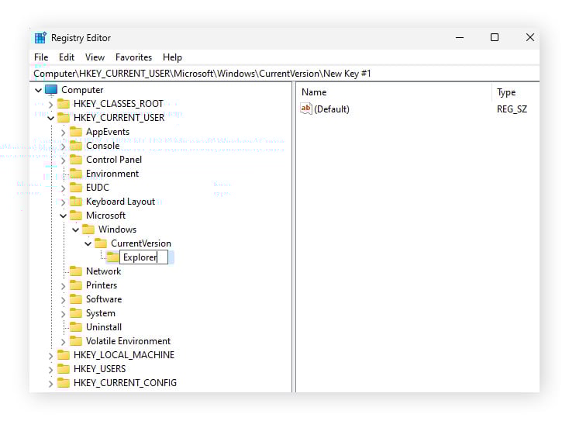Image resolution: width=569 pixels, height=421 pixels.
Task: Click the Software folder icon
Action: pyautogui.click(x=76, y=299)
